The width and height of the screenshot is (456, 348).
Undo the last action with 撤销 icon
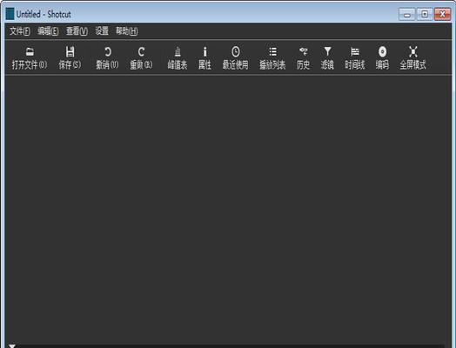coord(107,57)
